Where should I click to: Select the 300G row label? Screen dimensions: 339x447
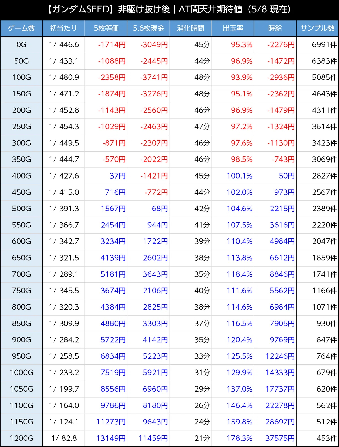coord(21,143)
